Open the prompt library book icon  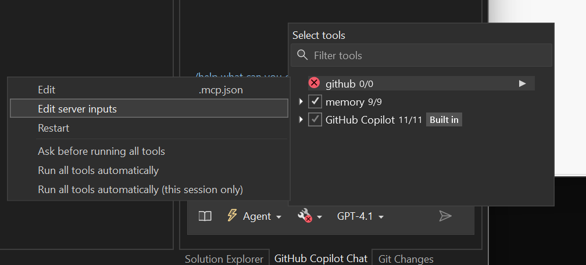coord(205,216)
